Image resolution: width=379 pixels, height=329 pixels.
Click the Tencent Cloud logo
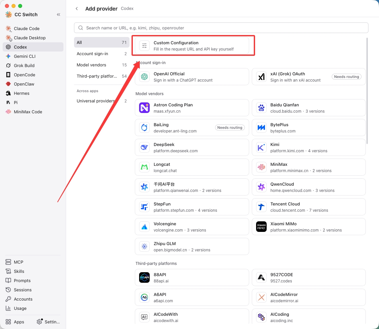click(x=261, y=207)
